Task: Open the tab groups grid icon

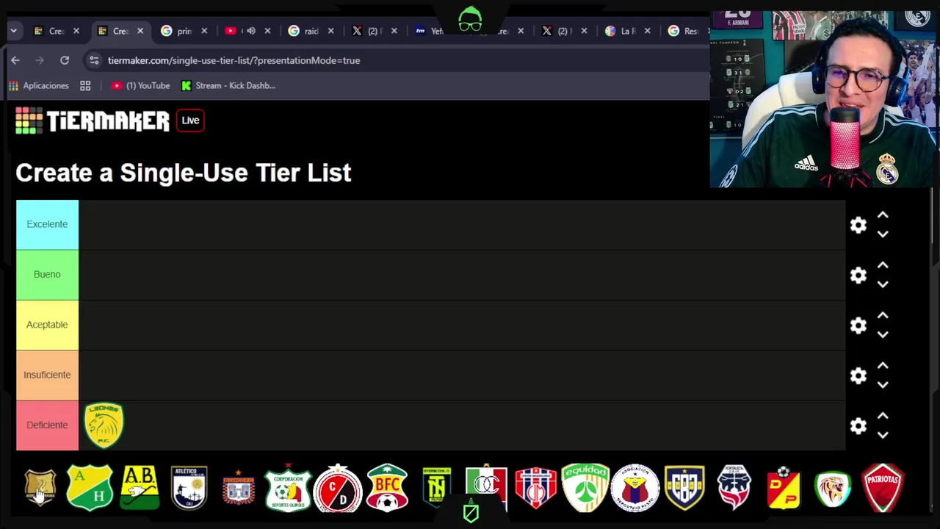Action: (85, 85)
